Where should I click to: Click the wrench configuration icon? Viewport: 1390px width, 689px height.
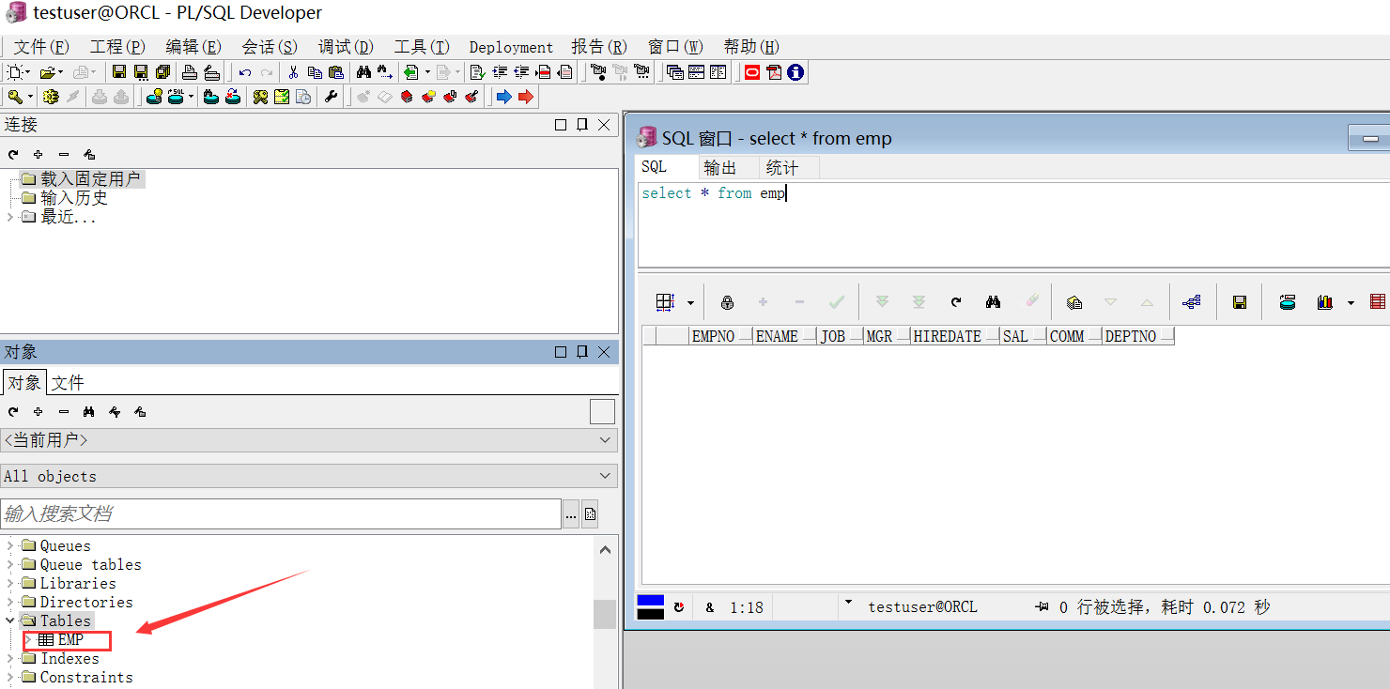(x=332, y=96)
